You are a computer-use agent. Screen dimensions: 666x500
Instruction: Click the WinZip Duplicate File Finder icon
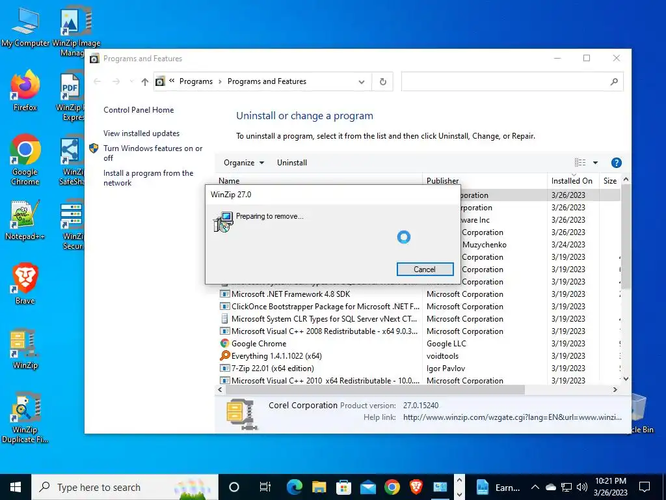(25, 417)
